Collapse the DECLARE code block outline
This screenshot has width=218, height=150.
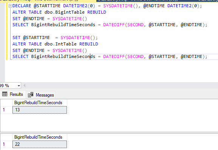10,6
